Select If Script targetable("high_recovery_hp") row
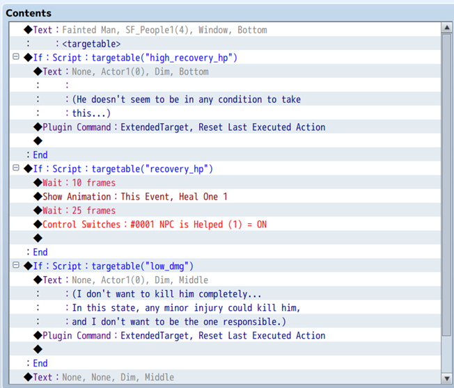Image resolution: width=454 pixels, height=388 pixels. point(226,58)
